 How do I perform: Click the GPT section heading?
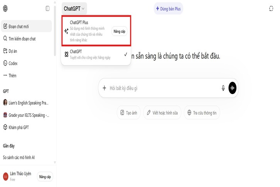click(x=6, y=91)
